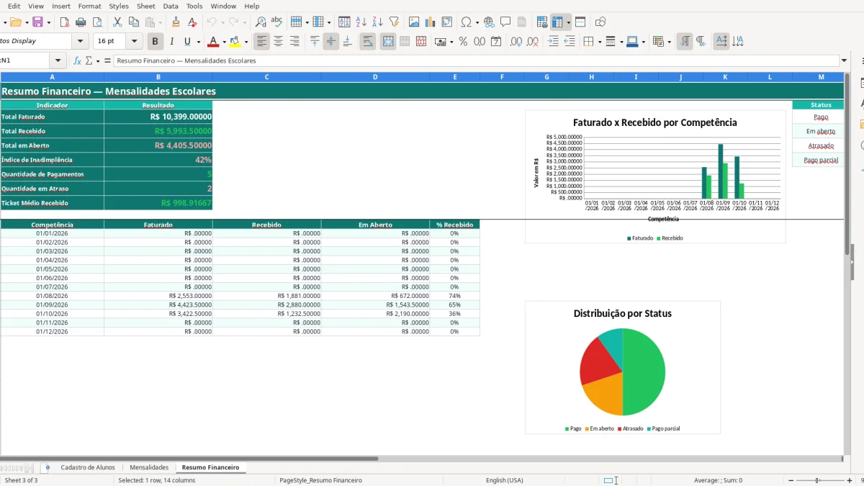Align text left
This screenshot has width=864, height=486.
[262, 42]
